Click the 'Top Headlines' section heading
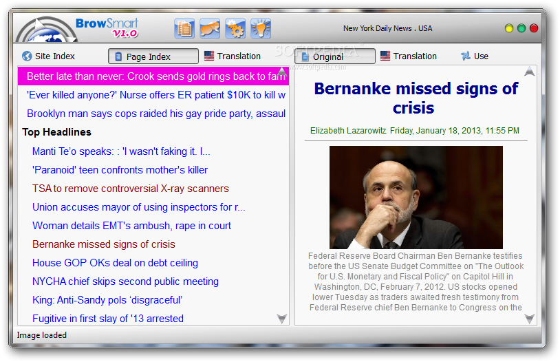 pos(57,132)
